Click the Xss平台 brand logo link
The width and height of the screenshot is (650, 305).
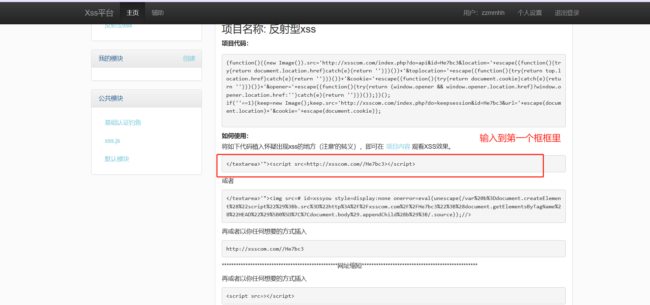[99, 13]
